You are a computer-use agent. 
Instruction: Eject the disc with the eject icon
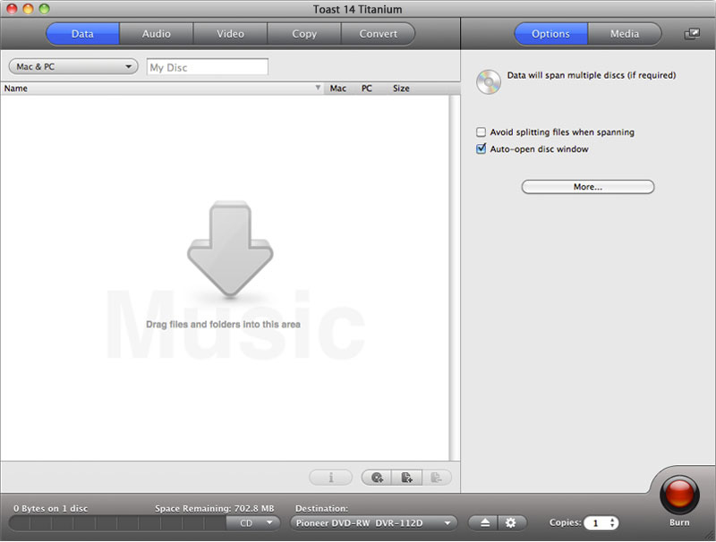(x=485, y=523)
